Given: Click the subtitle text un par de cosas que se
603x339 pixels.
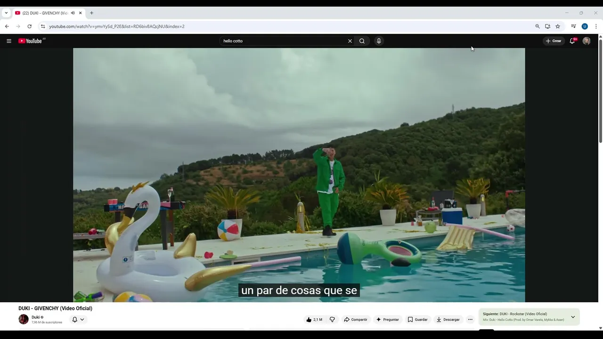Looking at the screenshot, I should coord(299,291).
